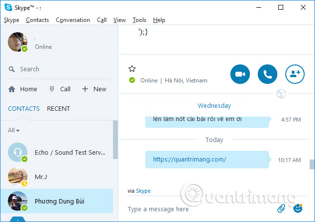Click the paperclip attach file icon
The image size is (315, 222).
(281, 208)
